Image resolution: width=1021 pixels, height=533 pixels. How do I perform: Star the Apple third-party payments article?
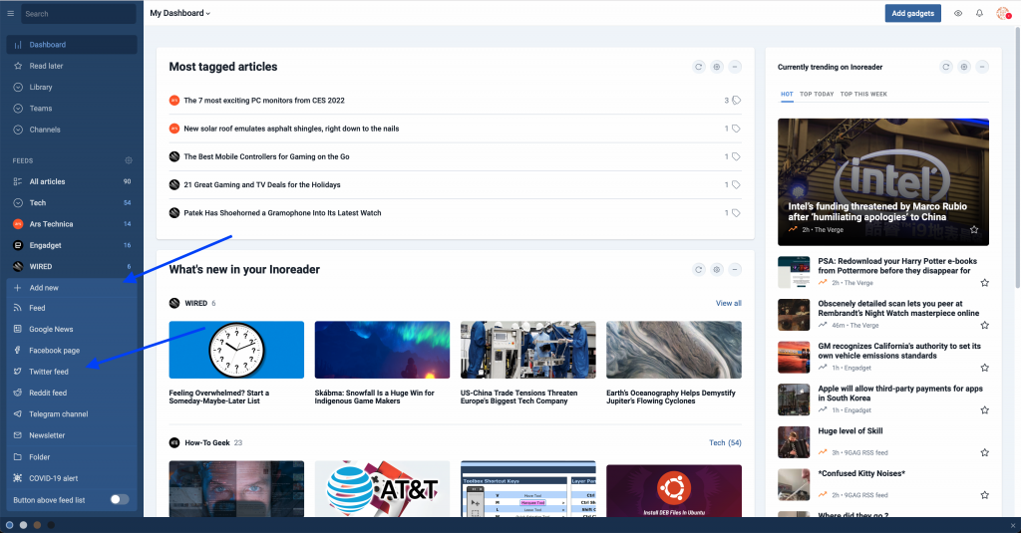pos(984,410)
